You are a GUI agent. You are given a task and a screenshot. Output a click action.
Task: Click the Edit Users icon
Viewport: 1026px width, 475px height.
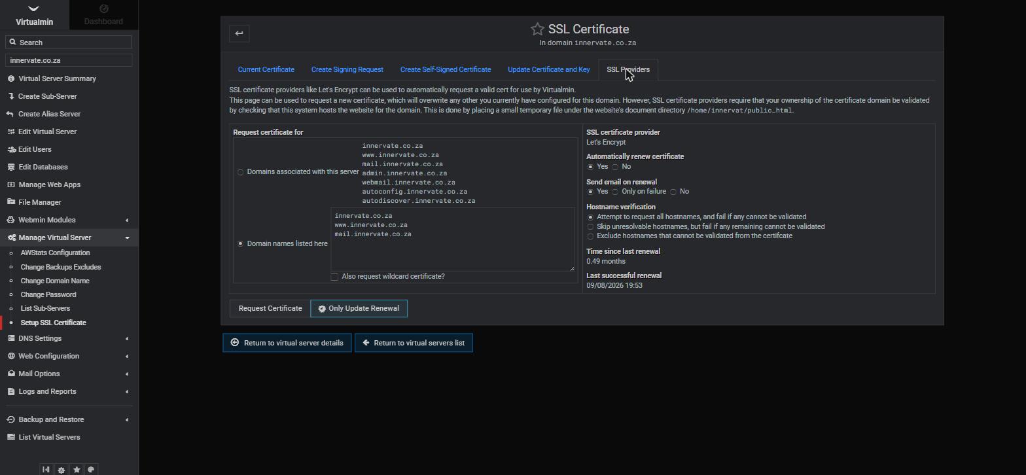coord(12,149)
